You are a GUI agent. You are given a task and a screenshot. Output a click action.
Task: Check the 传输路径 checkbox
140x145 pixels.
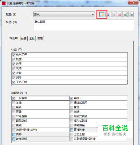click(x=72, y=125)
